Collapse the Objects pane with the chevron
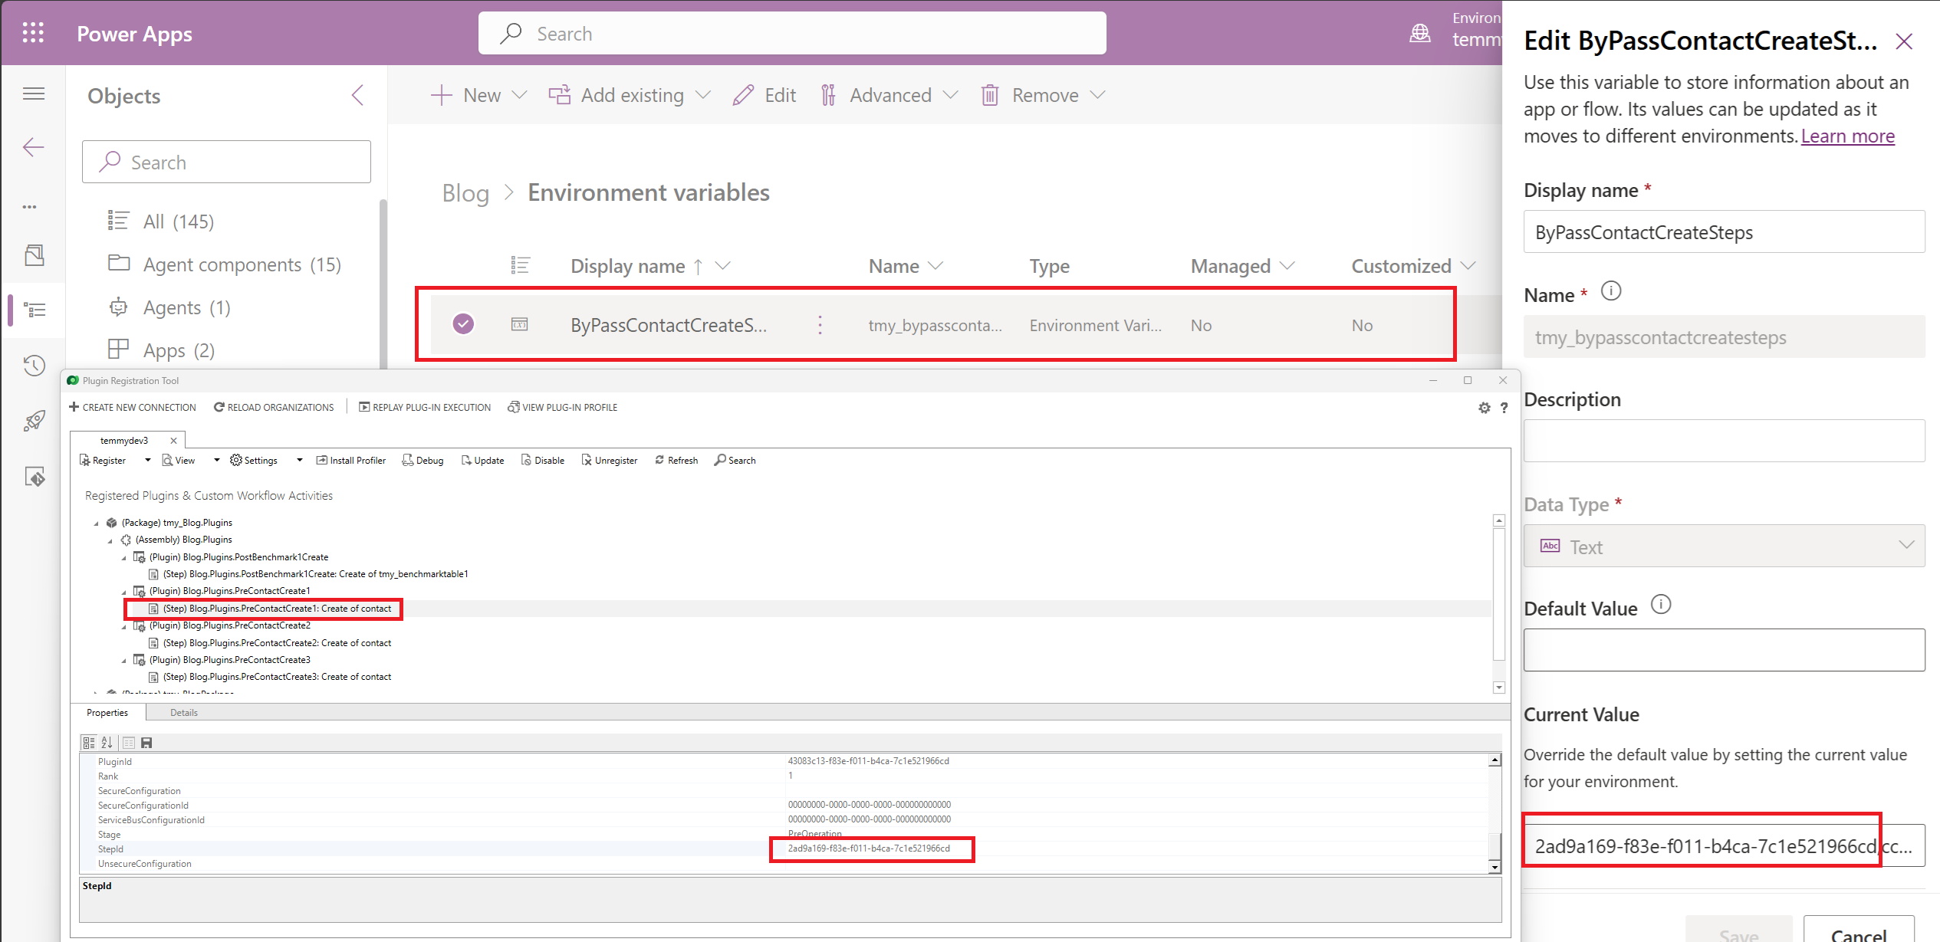This screenshot has height=942, width=1940. [357, 95]
